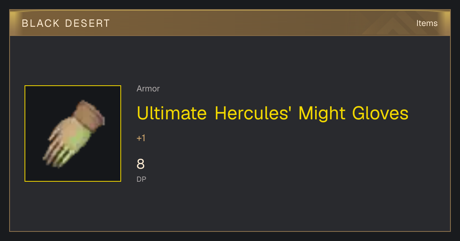Click the Ultimate Hercules' Might Gloves title
The width and height of the screenshot is (460, 241).
pos(273,113)
